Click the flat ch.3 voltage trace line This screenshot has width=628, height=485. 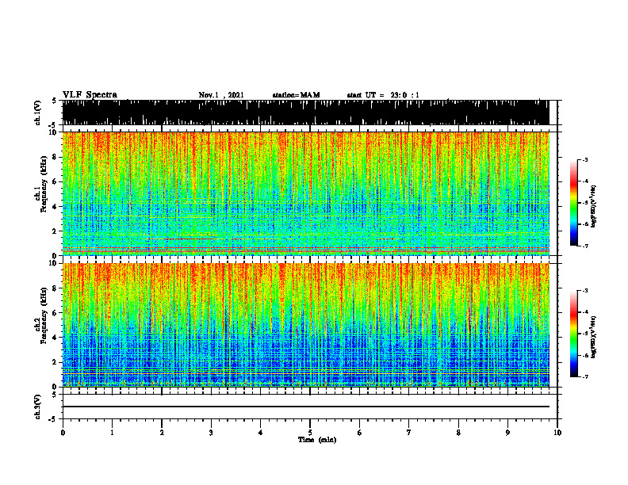pos(305,407)
